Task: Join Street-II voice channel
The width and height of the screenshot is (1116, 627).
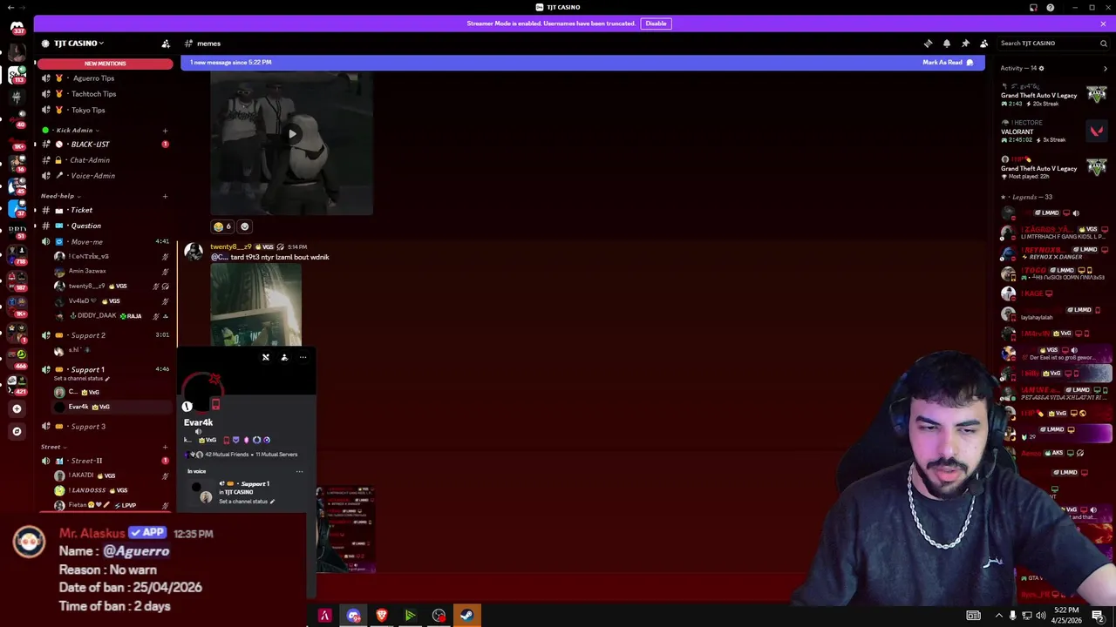Action: click(105, 461)
